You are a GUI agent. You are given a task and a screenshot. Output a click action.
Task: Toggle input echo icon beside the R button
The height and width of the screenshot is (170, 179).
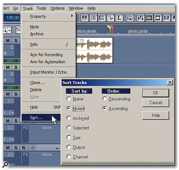32,148
